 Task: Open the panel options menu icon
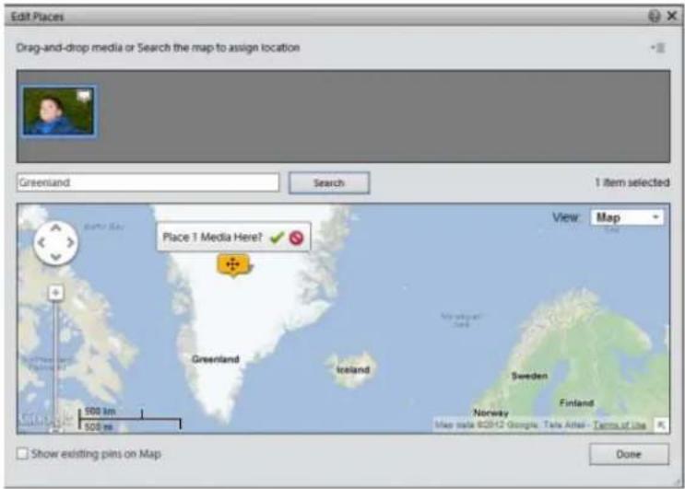(658, 48)
